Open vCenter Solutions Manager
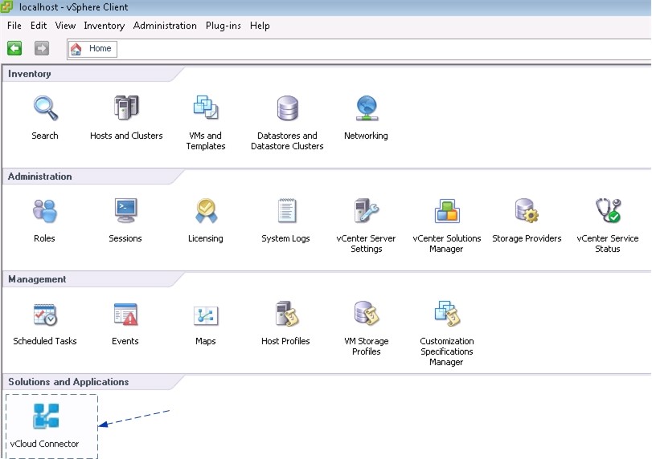The width and height of the screenshot is (652, 459). tap(446, 211)
